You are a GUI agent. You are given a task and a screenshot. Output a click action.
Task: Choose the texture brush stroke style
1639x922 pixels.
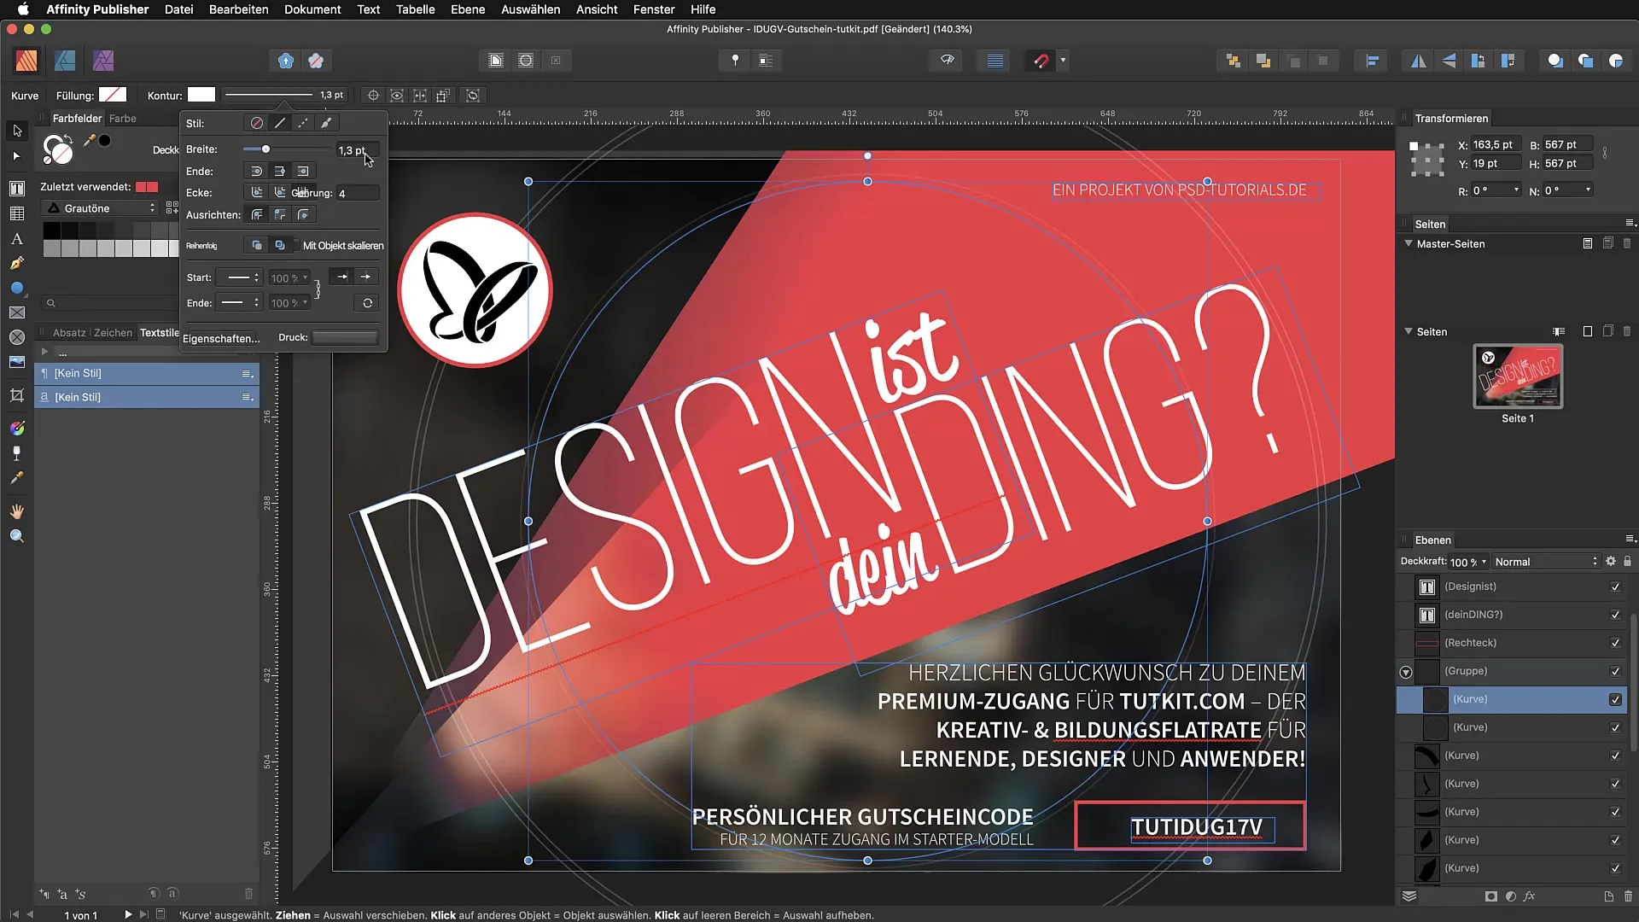click(x=326, y=123)
